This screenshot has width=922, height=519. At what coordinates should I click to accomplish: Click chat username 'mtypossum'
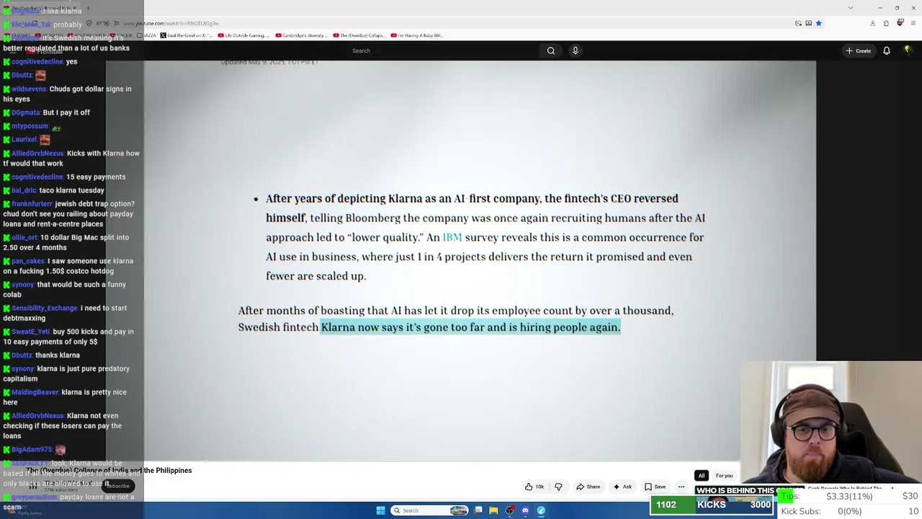30,127
